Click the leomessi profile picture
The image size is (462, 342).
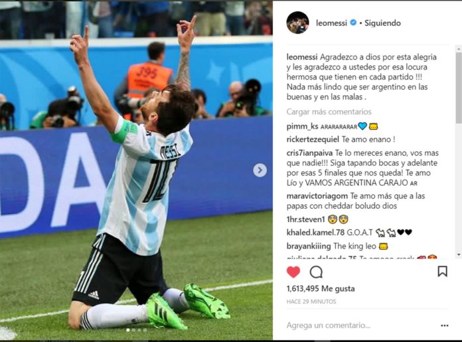[x=297, y=23]
